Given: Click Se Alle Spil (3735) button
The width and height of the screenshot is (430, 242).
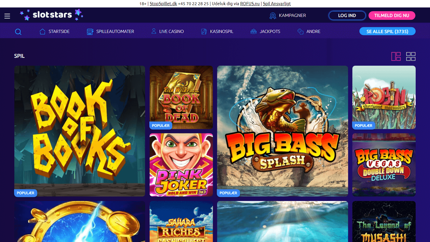Looking at the screenshot, I should point(387,31).
